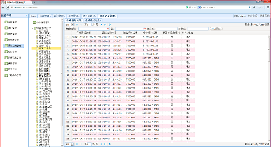This screenshot has width=271, height=147.
Task: Switch to the Home tab
Action: (x=33, y=16)
